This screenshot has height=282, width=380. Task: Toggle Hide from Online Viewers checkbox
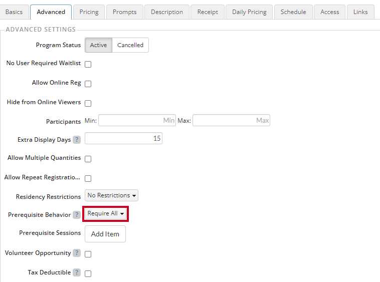coord(88,103)
